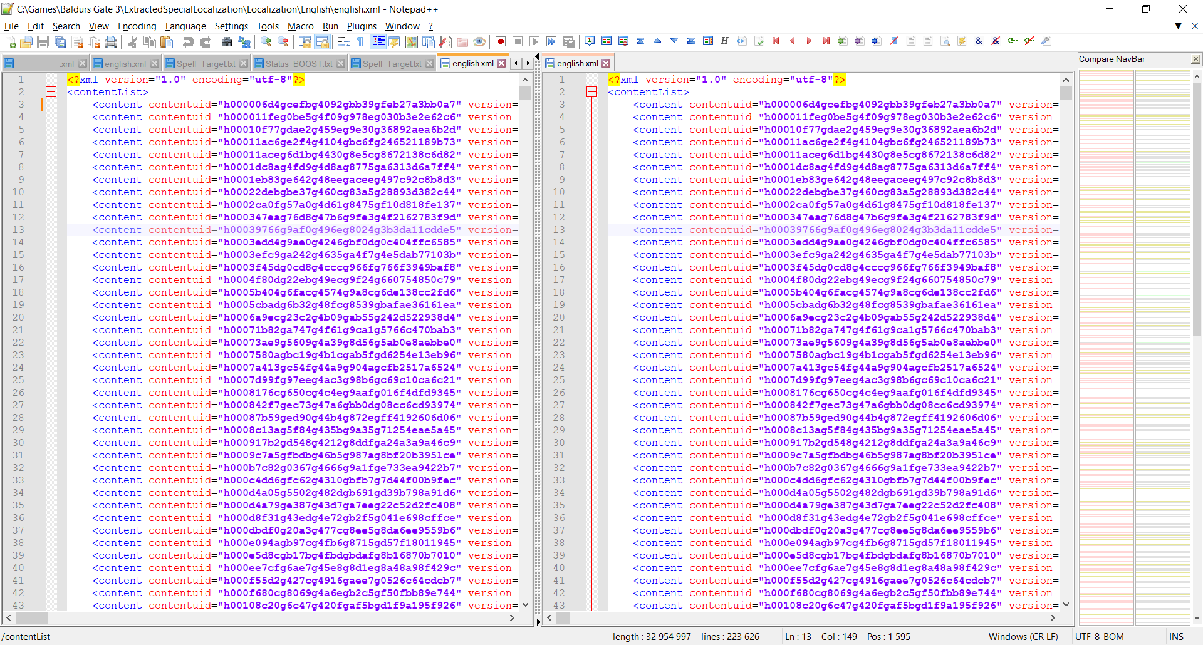This screenshot has height=645, width=1203.
Task: Click the blue up triangle compare icon
Action: point(657,41)
